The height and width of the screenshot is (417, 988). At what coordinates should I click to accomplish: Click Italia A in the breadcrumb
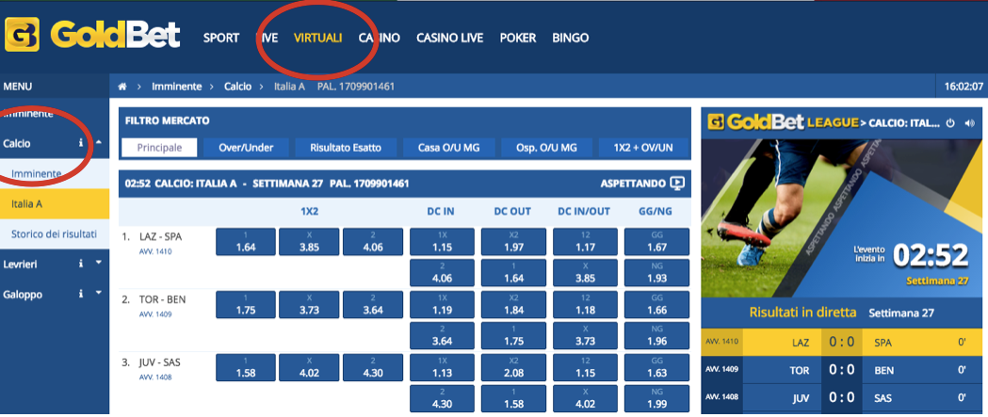click(x=289, y=87)
